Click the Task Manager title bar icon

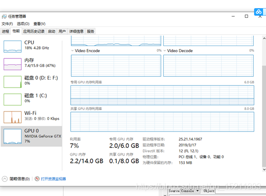point(4,16)
